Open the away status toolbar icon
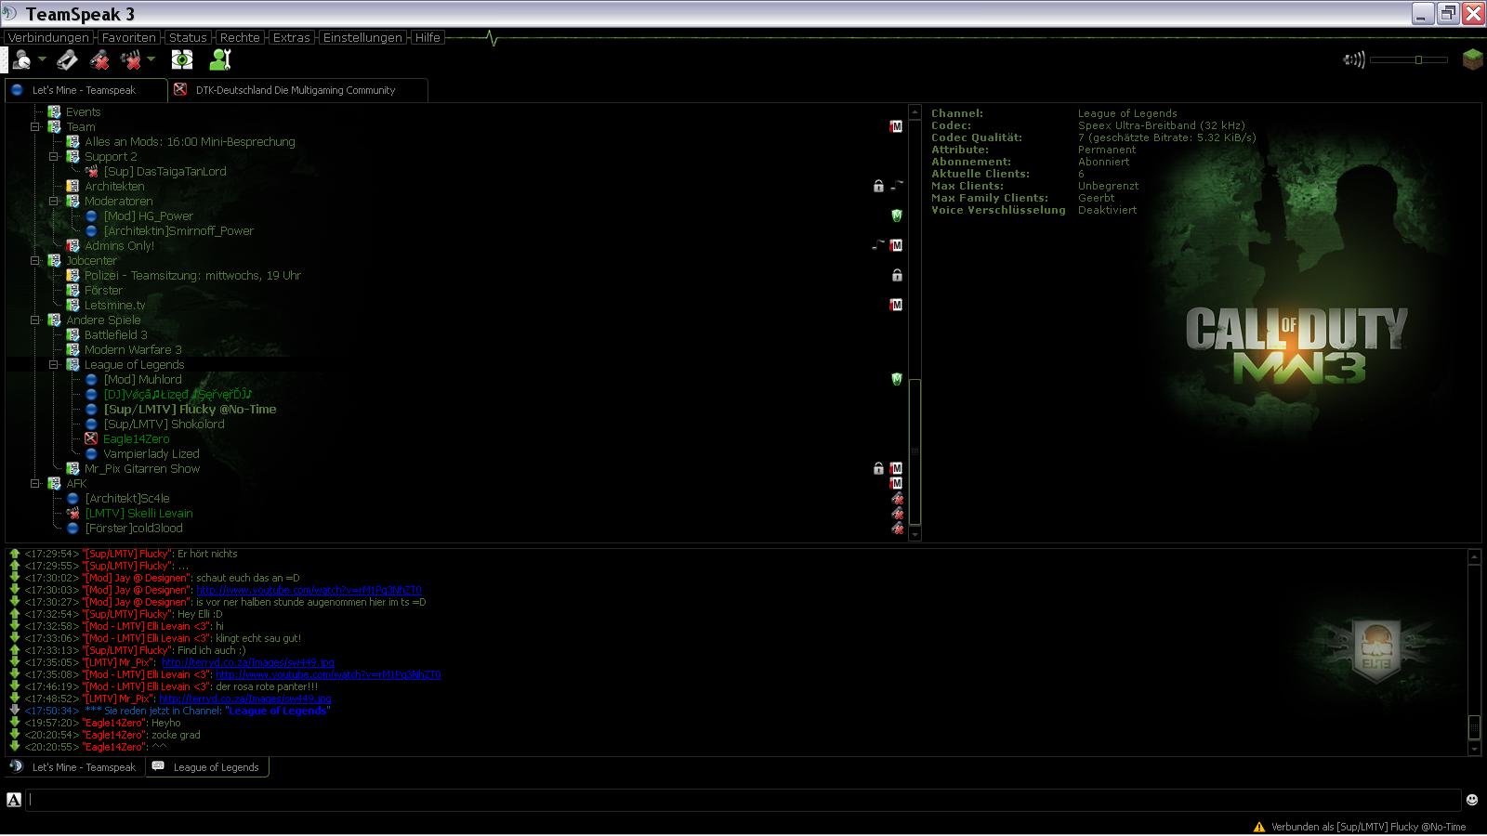1487x836 pixels. 20,60
